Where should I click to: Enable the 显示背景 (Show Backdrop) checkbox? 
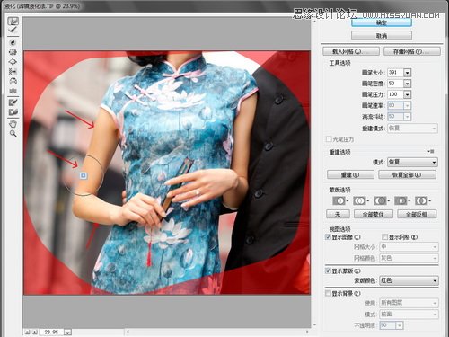[x=328, y=293]
